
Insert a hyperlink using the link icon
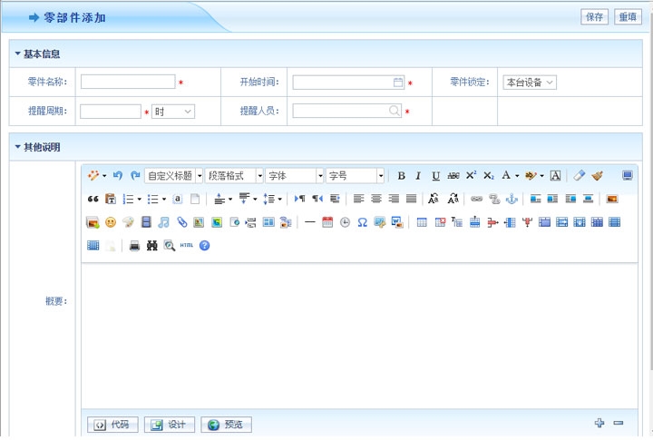tap(476, 199)
